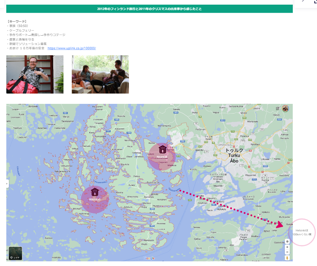Toggle the satellite layer thumbnail (レイヤ)
Viewport: 317px width, 266px height.
click(15, 253)
